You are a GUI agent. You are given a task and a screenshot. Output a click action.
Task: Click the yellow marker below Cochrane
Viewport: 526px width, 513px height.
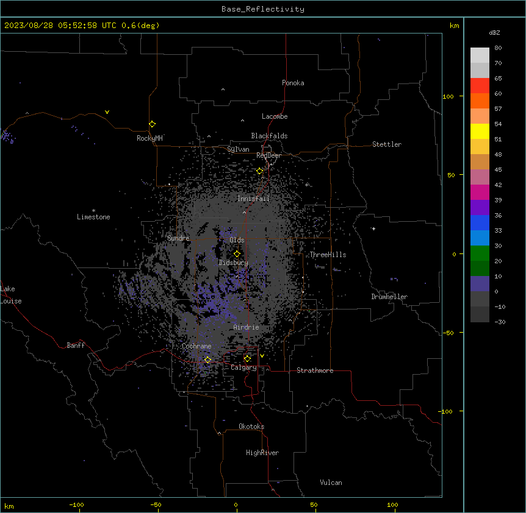tap(207, 360)
